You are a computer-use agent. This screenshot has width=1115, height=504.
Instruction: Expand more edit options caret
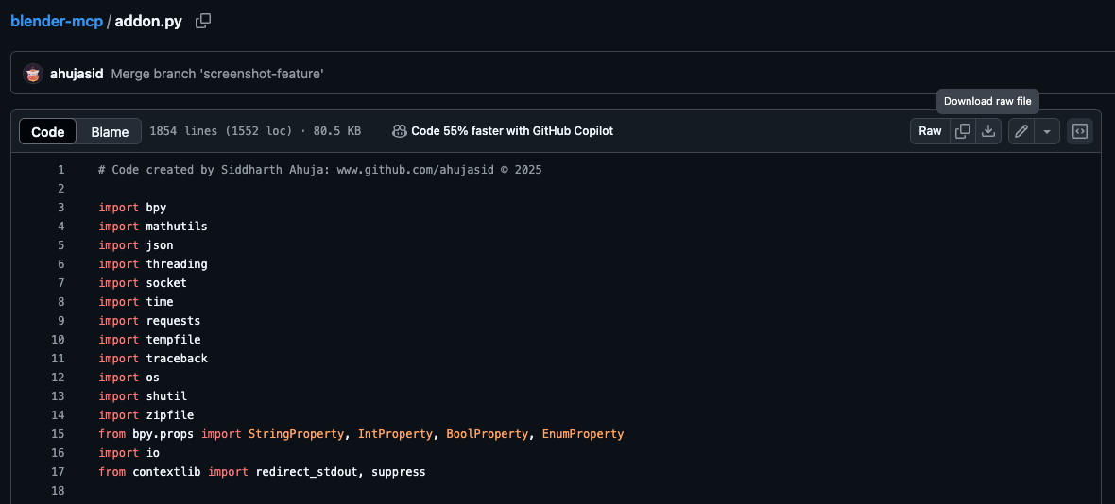1047,131
